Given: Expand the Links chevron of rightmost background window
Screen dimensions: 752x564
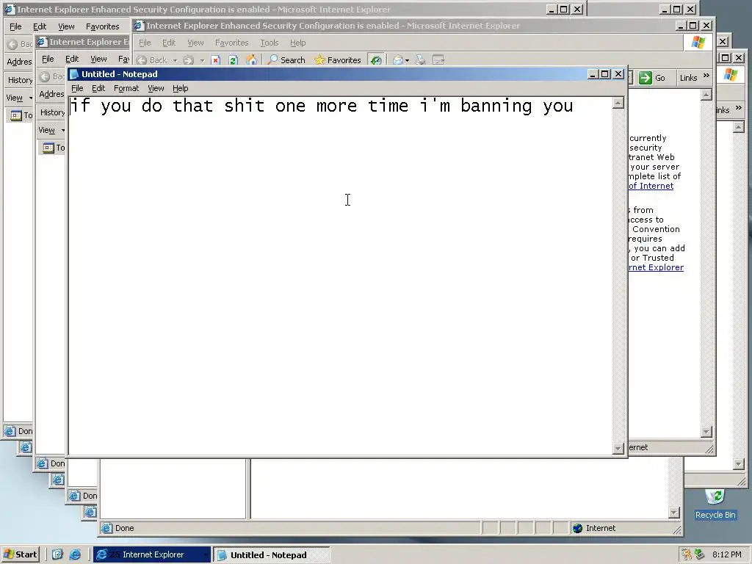Looking at the screenshot, I should [739, 108].
